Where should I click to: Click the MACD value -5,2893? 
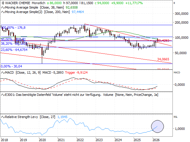[x=53, y=72]
